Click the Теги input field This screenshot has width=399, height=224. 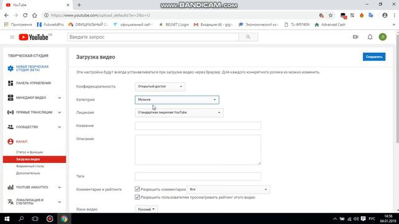click(198, 176)
